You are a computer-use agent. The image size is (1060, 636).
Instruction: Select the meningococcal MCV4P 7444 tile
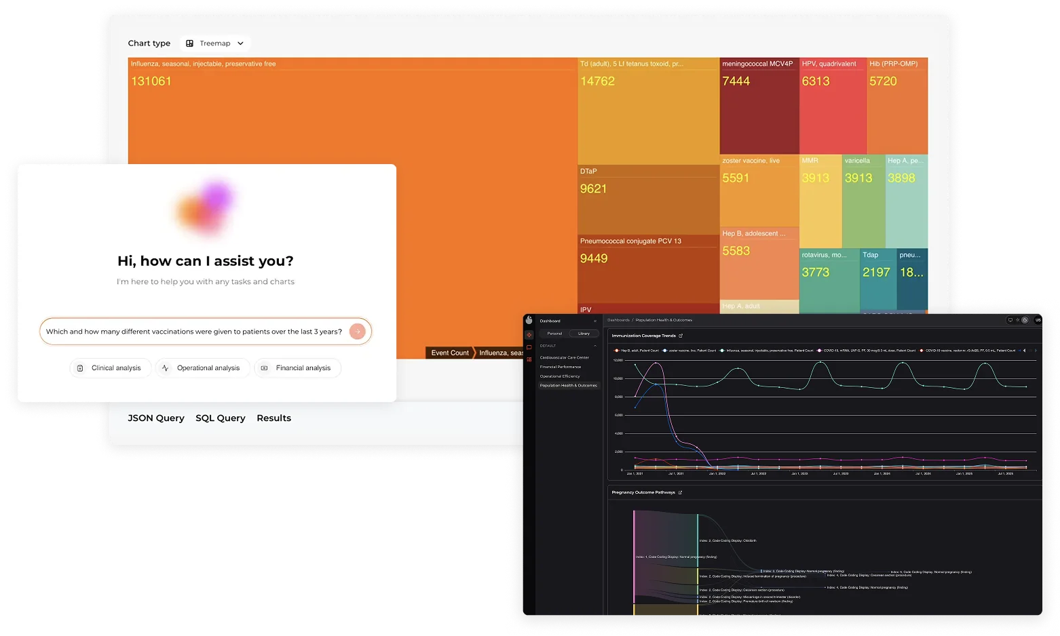[759, 106]
